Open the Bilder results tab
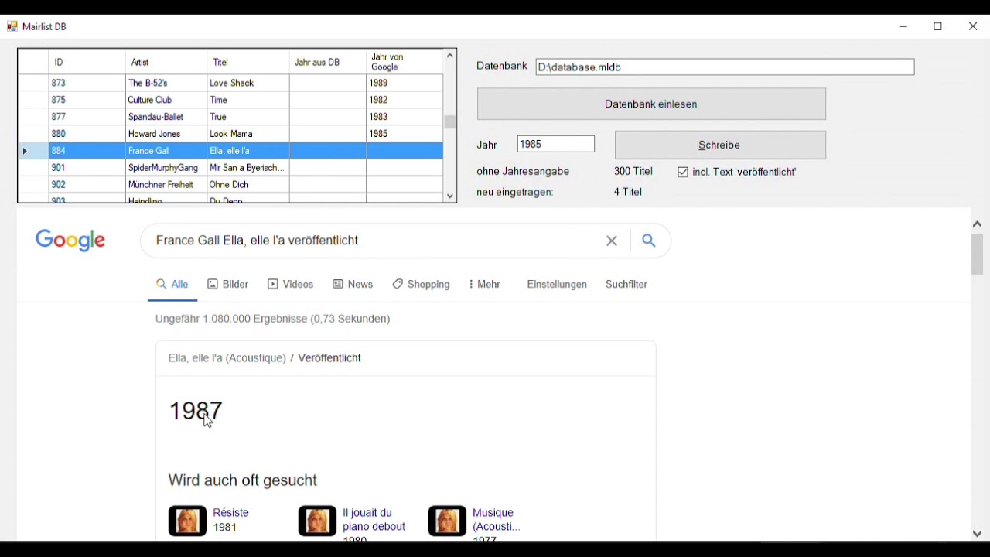This screenshot has height=557, width=990. click(228, 285)
